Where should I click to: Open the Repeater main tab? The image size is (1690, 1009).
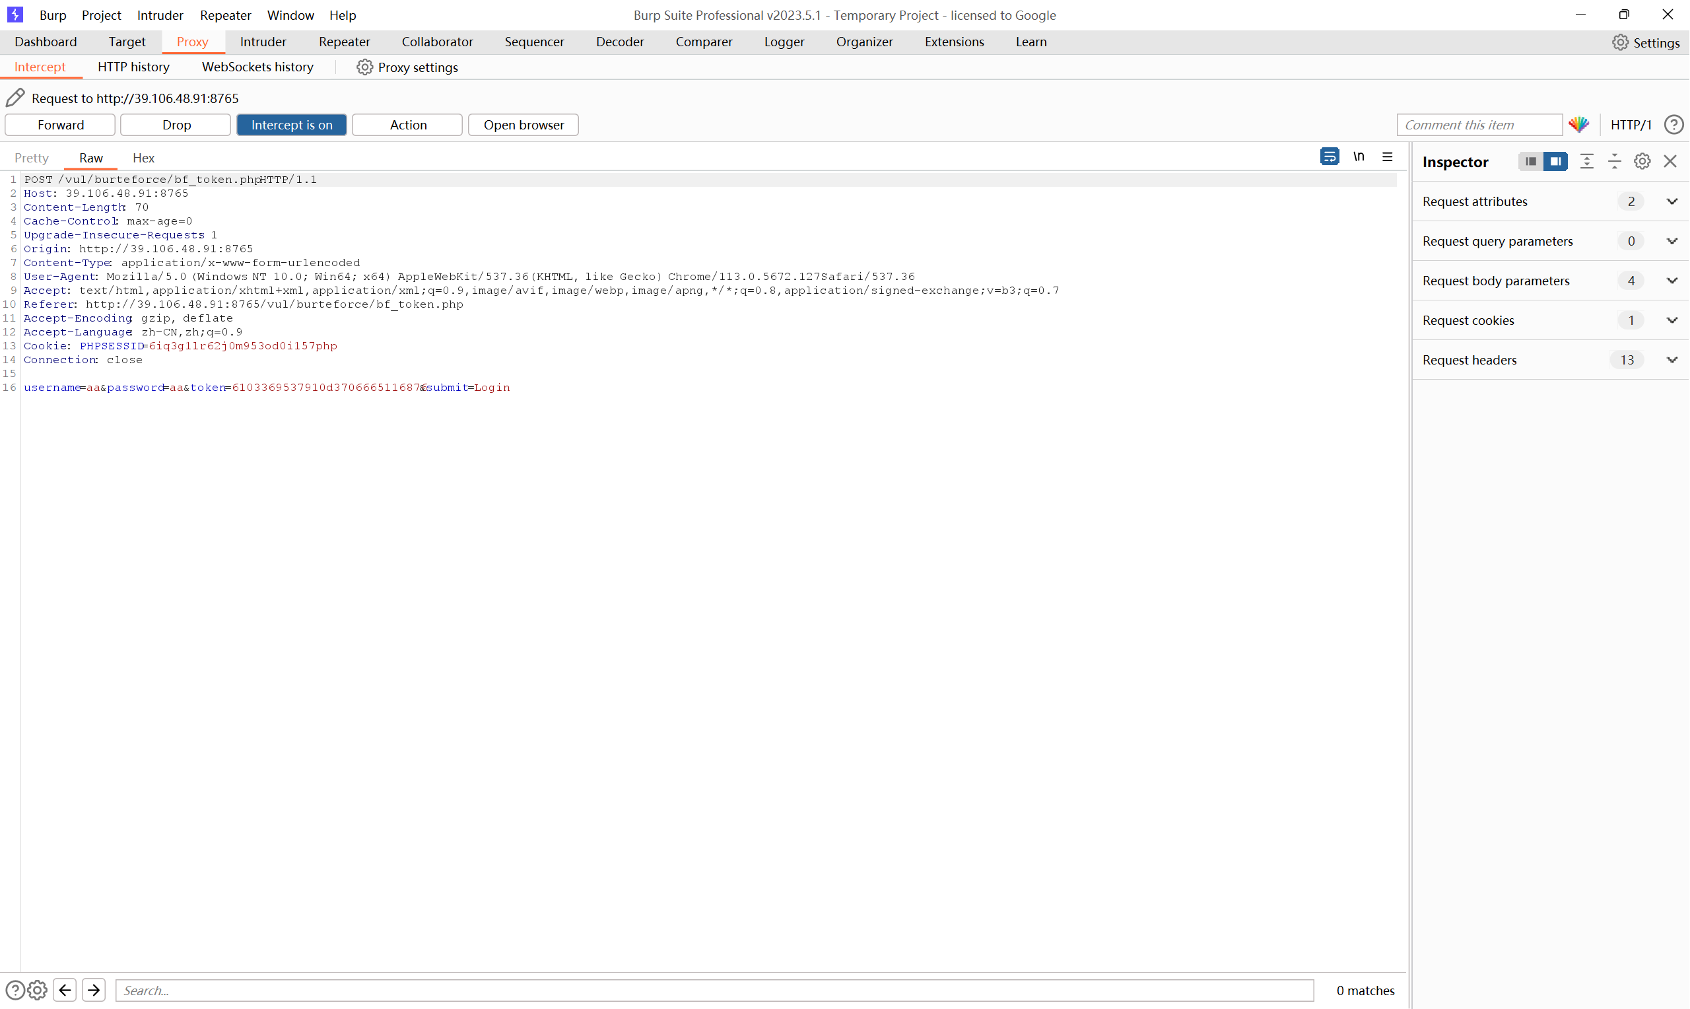pyautogui.click(x=344, y=42)
